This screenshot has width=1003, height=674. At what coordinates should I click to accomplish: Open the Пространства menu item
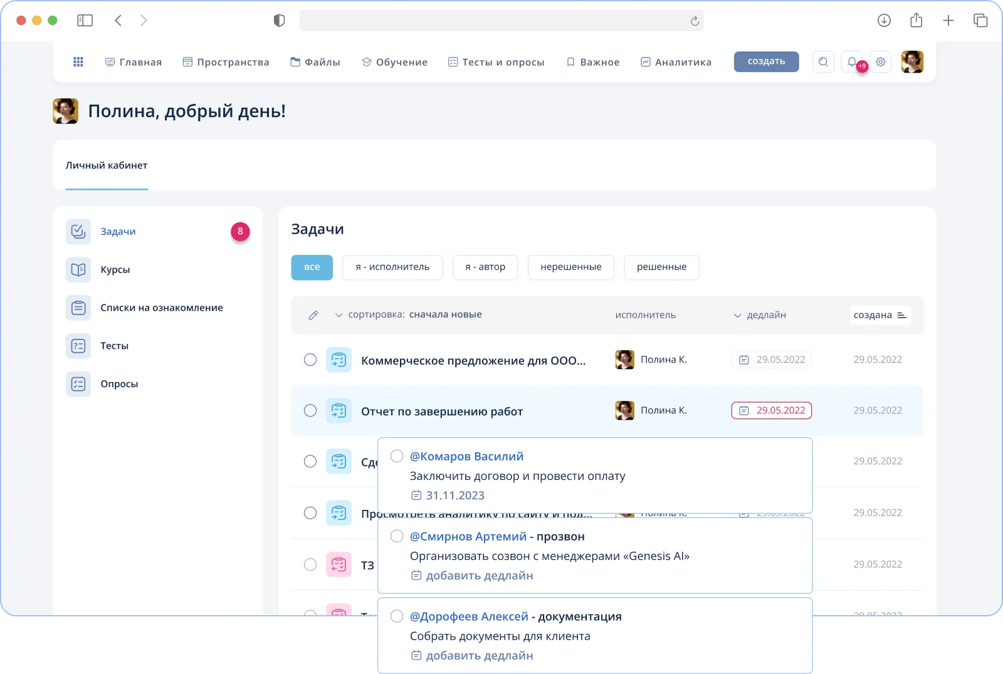[226, 62]
